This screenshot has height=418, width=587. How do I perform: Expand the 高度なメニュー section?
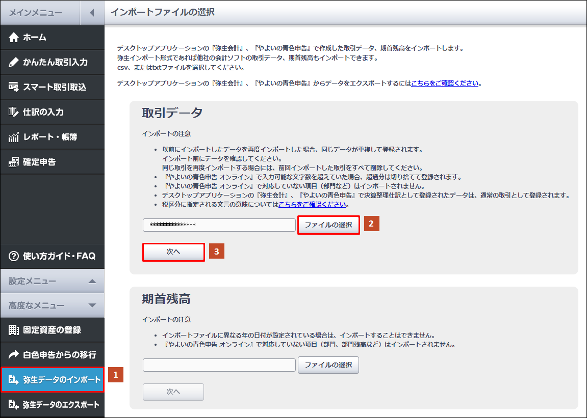point(92,305)
